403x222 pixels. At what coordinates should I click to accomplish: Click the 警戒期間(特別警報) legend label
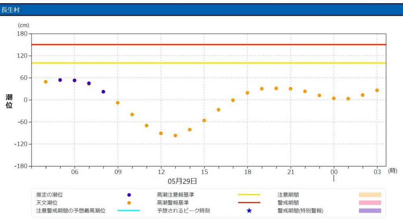pyautogui.click(x=300, y=211)
